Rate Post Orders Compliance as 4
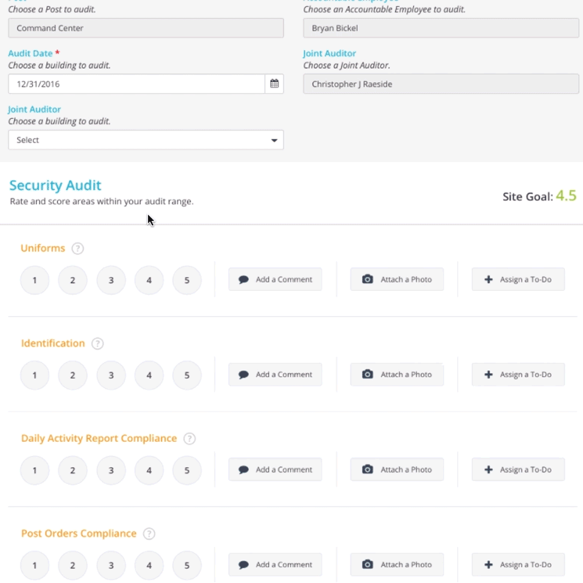 (149, 566)
